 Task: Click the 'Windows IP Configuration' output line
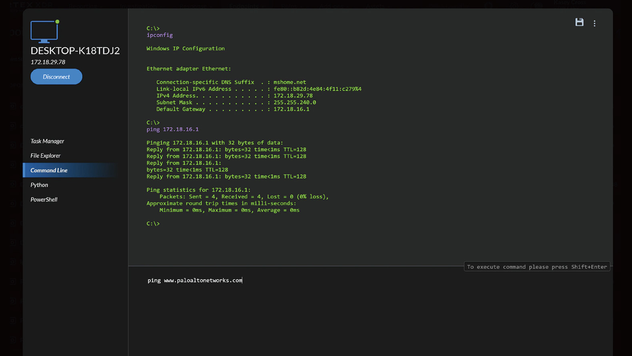pos(186,48)
